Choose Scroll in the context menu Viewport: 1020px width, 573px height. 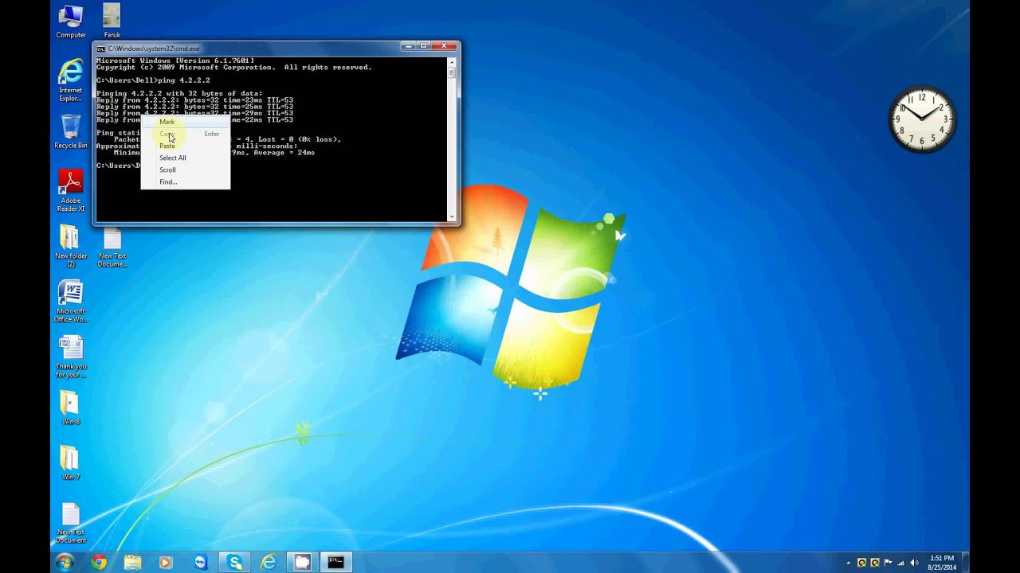coord(186,170)
